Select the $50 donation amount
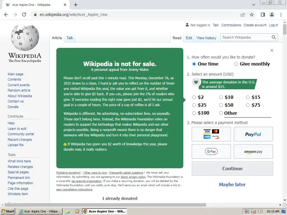This screenshot has width=287, height=215. (221, 105)
